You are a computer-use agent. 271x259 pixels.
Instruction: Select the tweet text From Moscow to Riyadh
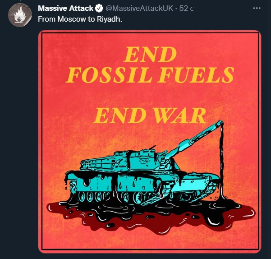coord(80,19)
